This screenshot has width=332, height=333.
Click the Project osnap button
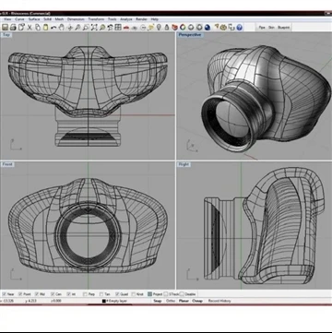155,294
